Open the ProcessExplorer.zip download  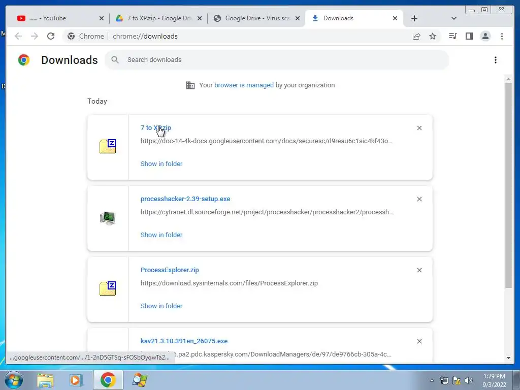coord(170,270)
